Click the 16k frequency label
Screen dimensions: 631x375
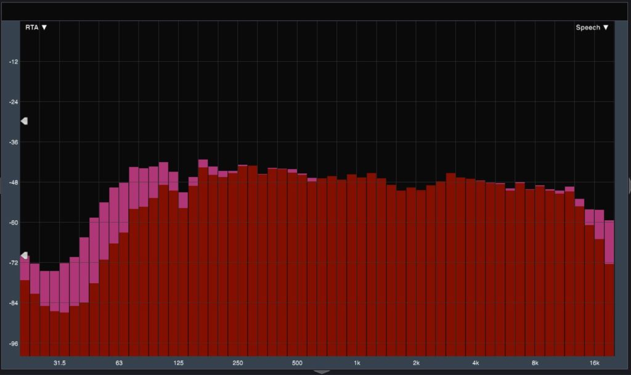(595, 363)
